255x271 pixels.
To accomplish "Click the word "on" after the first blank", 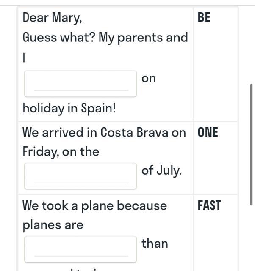I will (149, 78).
